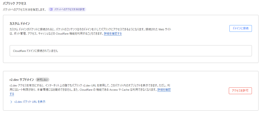Select the カスタム ドメイン section heading
Viewport: 264px width, 115px height.
(20, 24)
